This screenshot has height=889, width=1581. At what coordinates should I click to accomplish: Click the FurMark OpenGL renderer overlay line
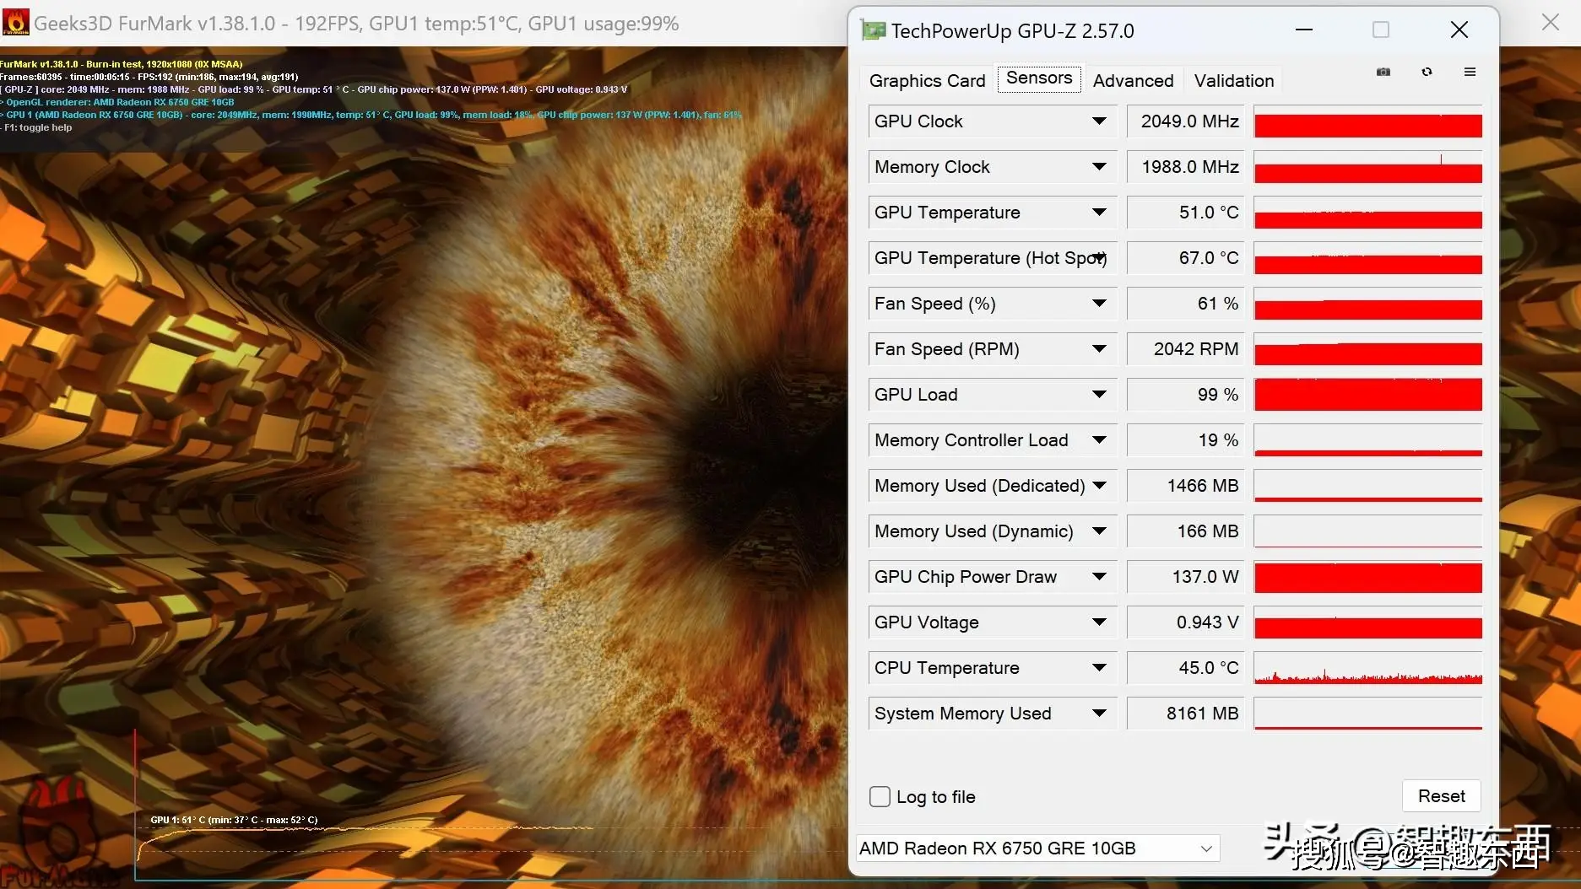pos(117,102)
